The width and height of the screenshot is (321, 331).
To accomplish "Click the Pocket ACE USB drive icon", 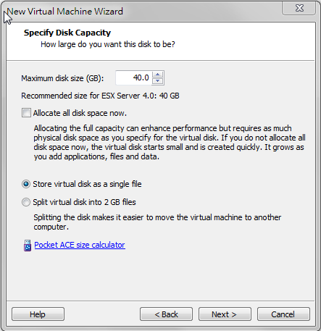I will [28, 246].
